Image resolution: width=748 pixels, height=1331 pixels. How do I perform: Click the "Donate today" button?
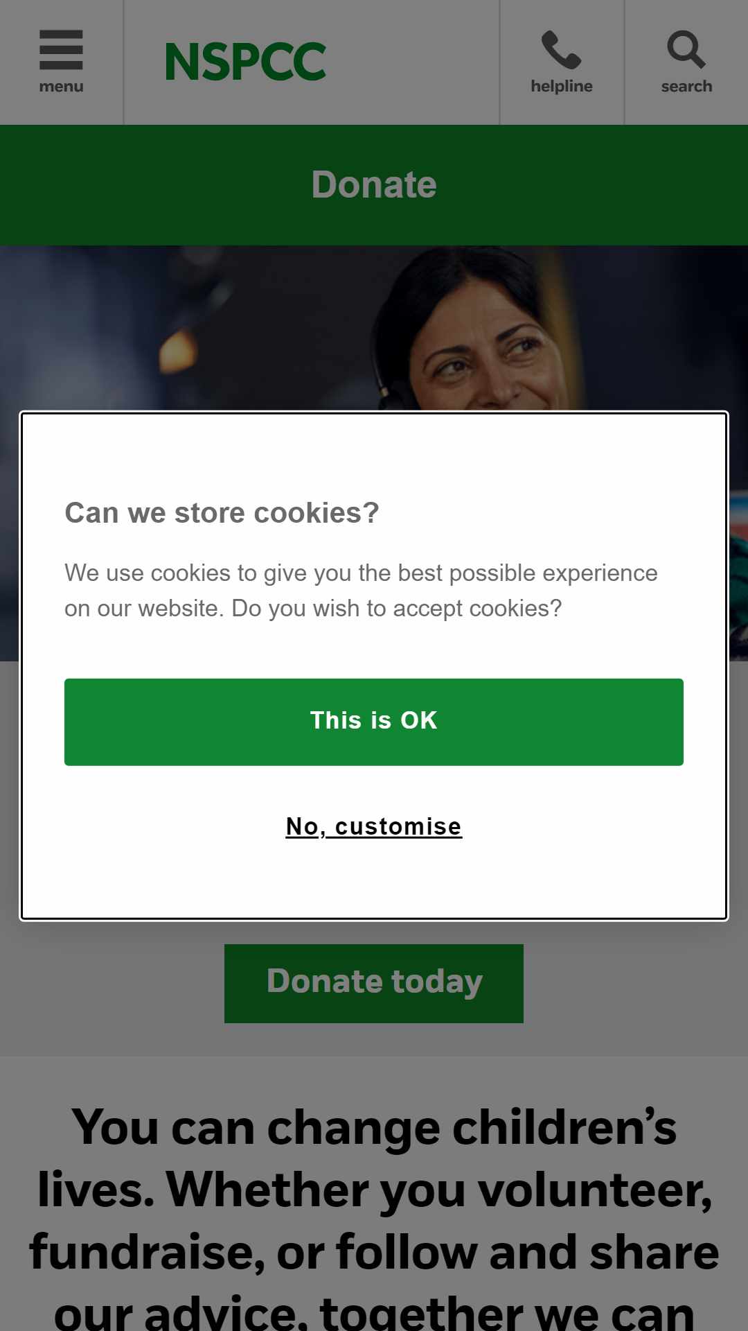tap(374, 983)
